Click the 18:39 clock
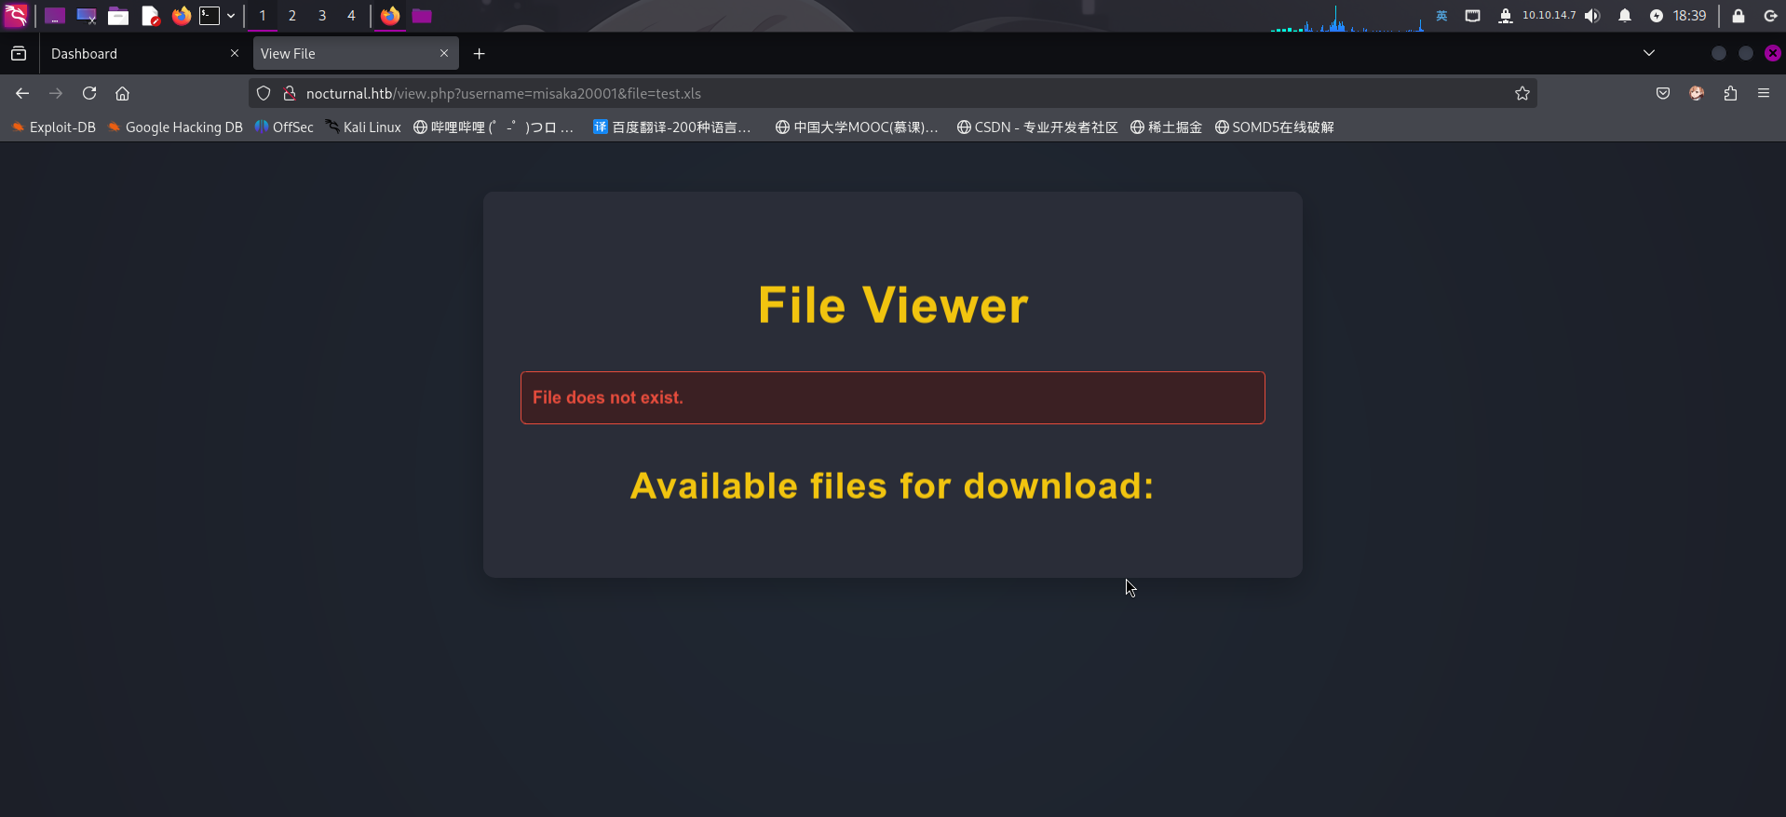This screenshot has width=1786, height=817. point(1689,16)
